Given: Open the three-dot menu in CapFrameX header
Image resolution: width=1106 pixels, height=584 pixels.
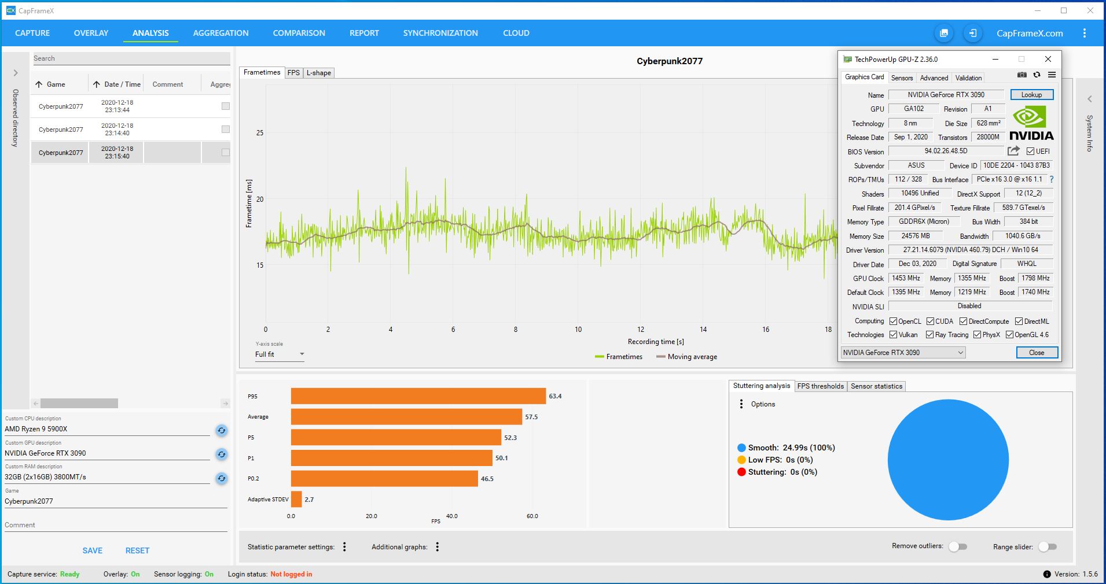Looking at the screenshot, I should tap(1085, 33).
